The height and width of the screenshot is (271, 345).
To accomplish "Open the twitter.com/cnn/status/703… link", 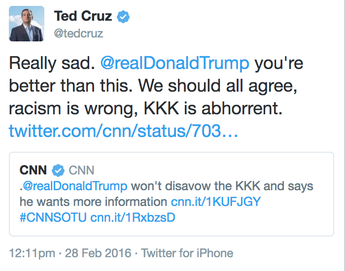I will tap(123, 131).
